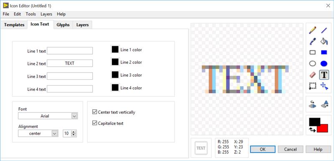
Task: Expand the Alignment dropdown
Action: pyautogui.click(x=38, y=133)
